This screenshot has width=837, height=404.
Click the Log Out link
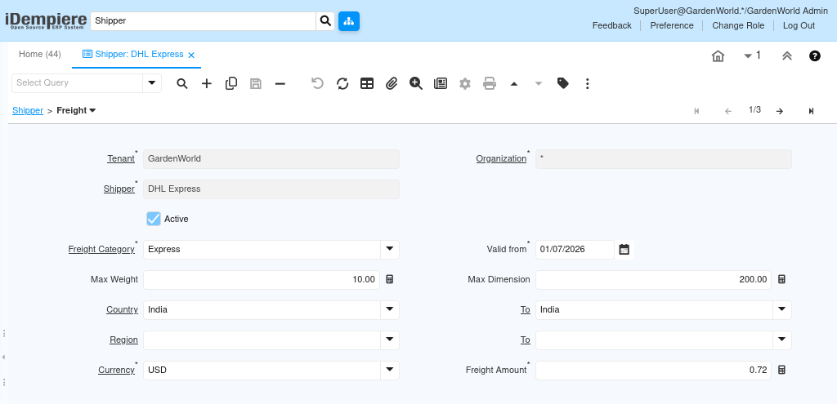[799, 25]
